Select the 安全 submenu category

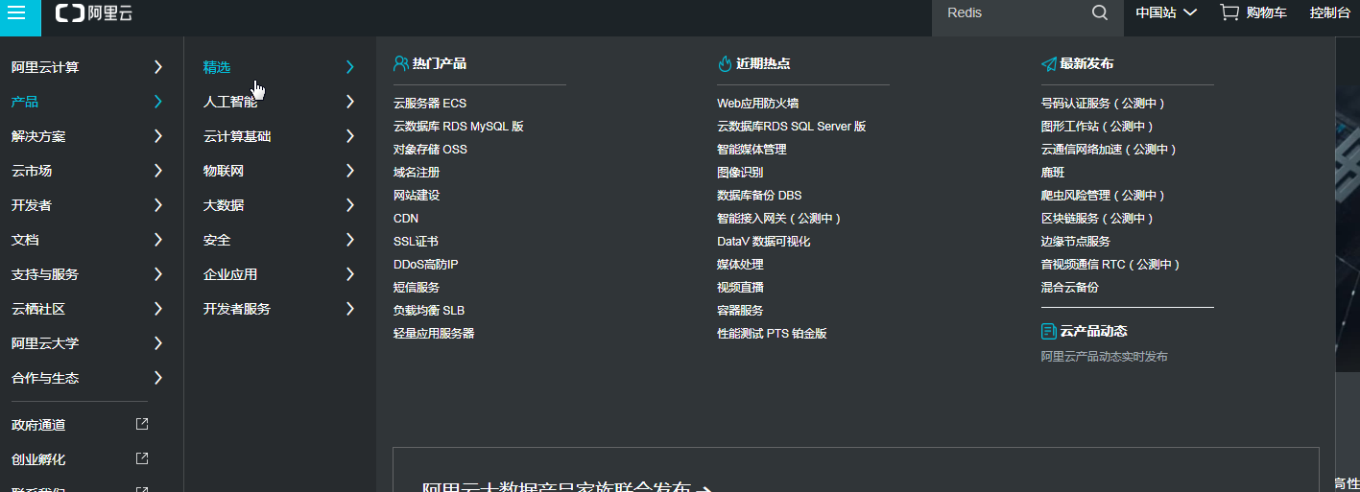point(217,240)
